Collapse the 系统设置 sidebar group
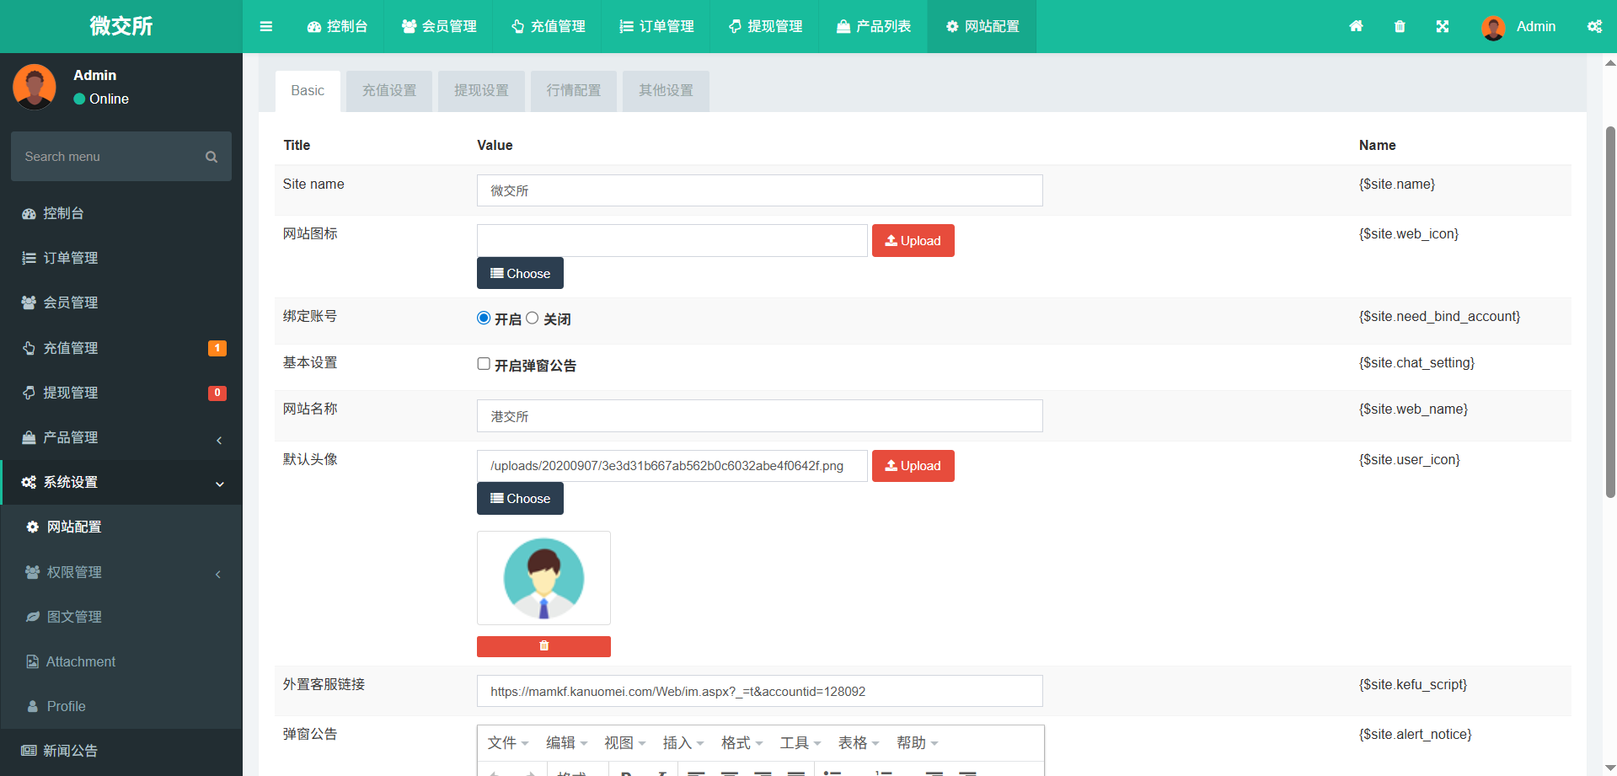This screenshot has height=776, width=1617. [121, 482]
